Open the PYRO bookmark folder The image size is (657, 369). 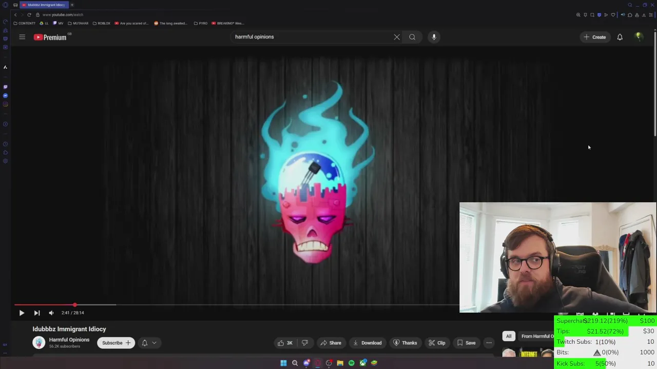coord(201,23)
